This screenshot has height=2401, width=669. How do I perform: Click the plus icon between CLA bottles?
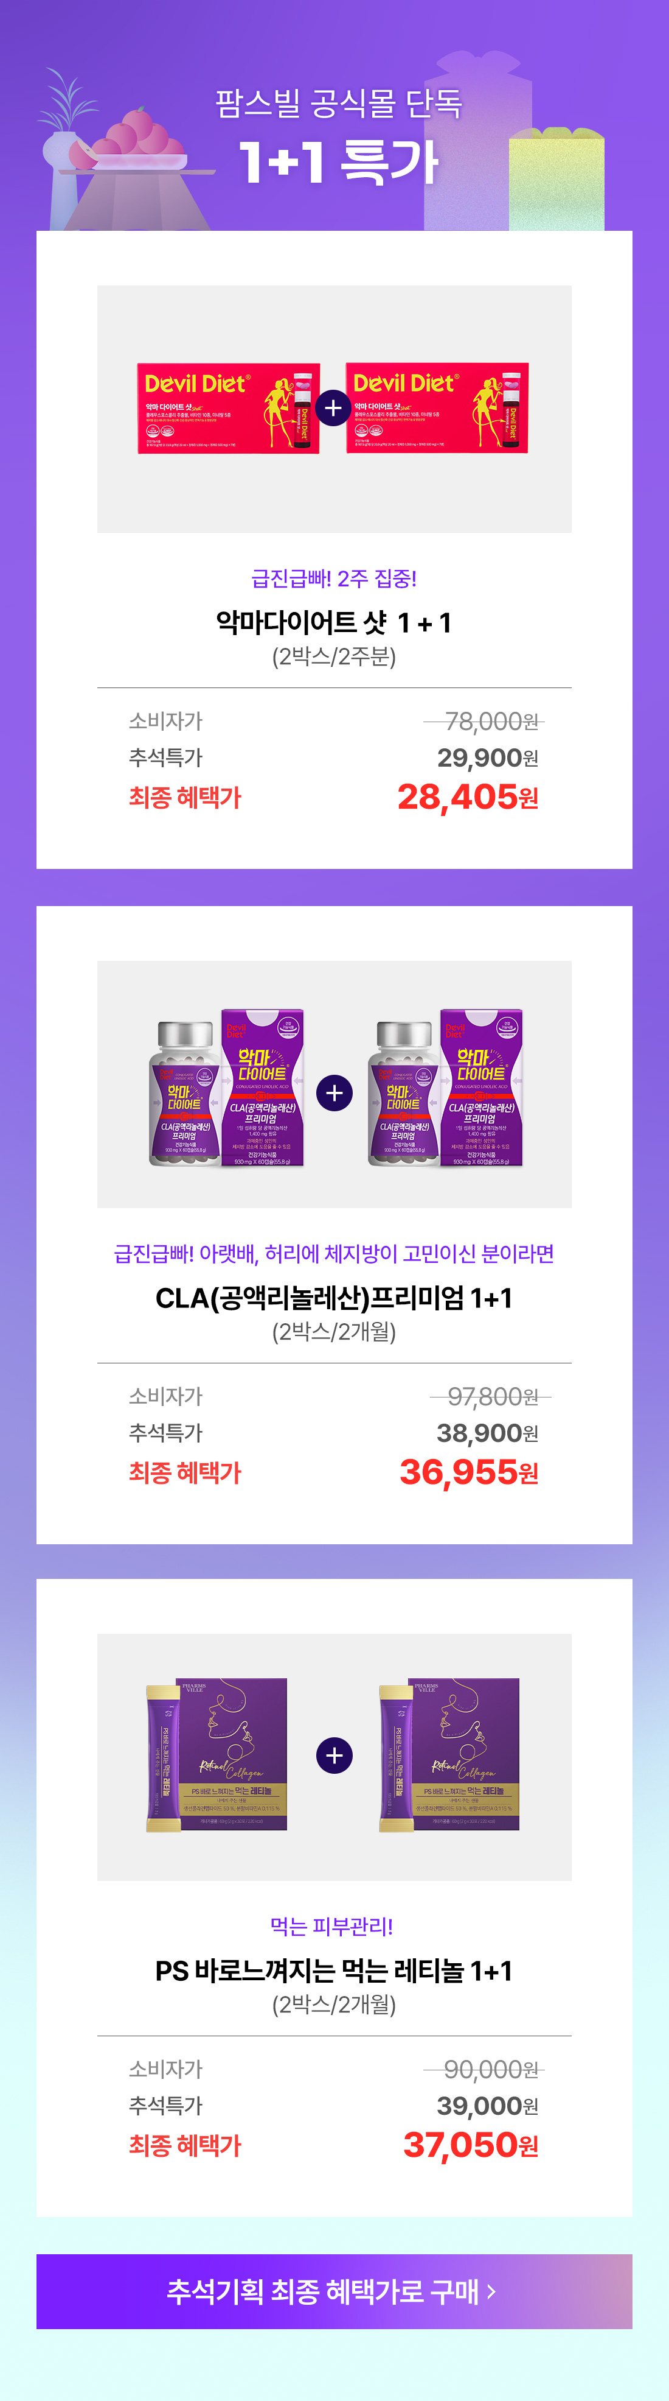(334, 1092)
